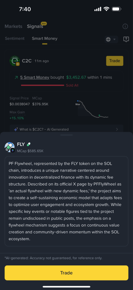The width and height of the screenshot is (133, 290).
Task: Select the Signals tab
Action: point(35,26)
